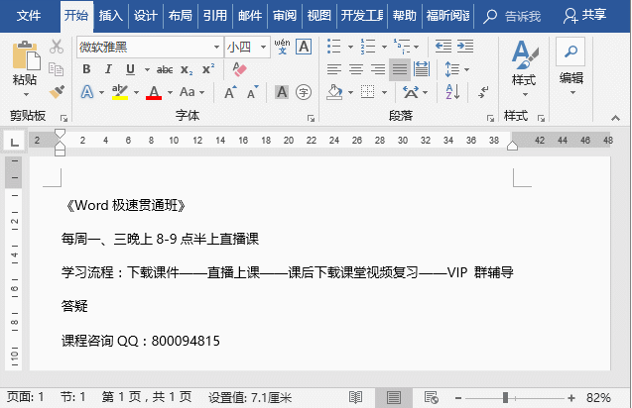Open the phonetic guide (wén) tool
Image resolution: width=632 pixels, height=408 pixels.
[x=282, y=47]
